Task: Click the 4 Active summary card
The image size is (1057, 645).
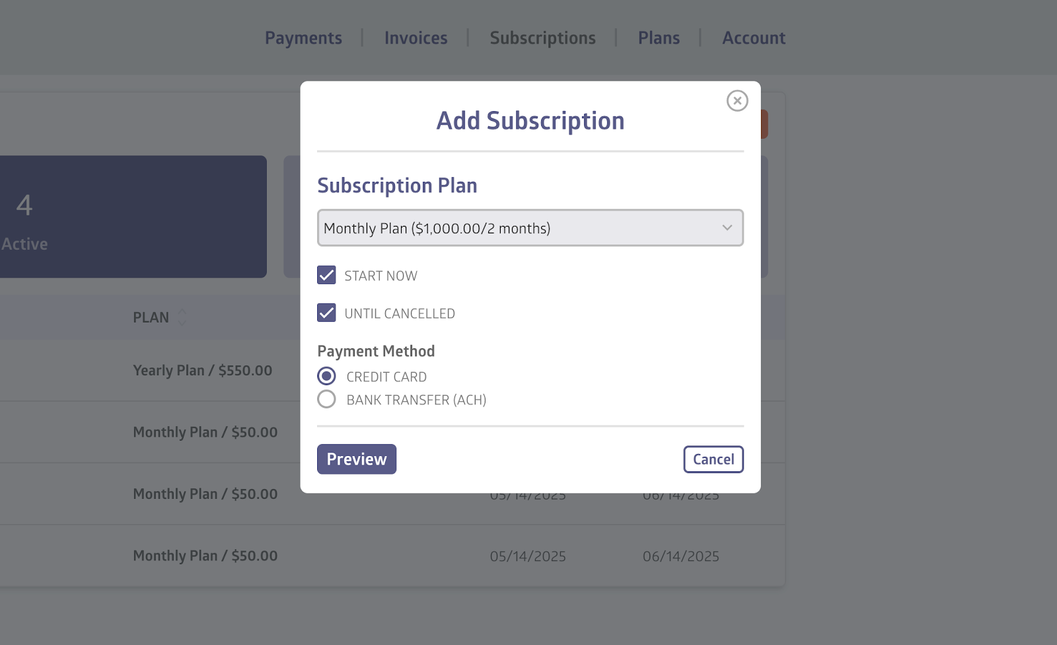Action: tap(132, 217)
